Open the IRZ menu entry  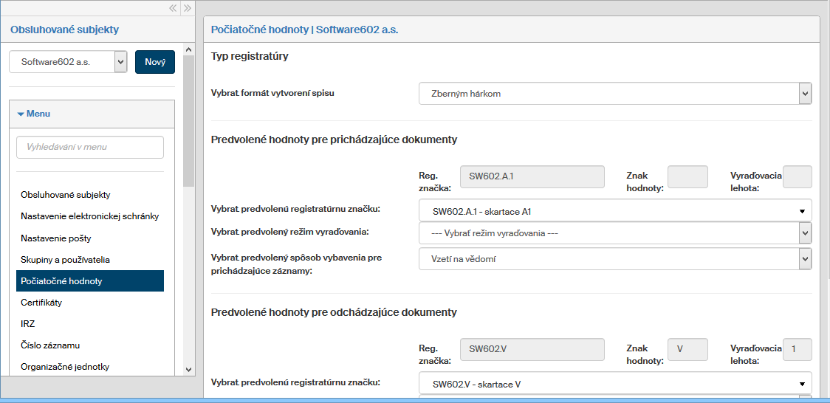(x=28, y=324)
